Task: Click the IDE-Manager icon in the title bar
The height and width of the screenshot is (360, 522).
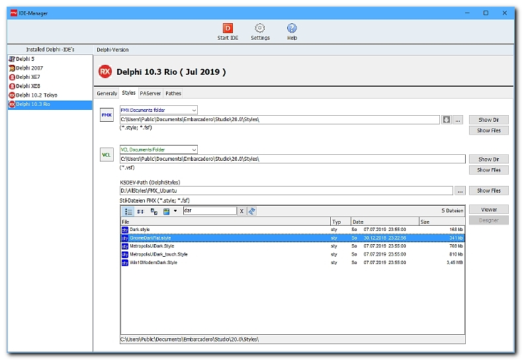Action: click(14, 13)
